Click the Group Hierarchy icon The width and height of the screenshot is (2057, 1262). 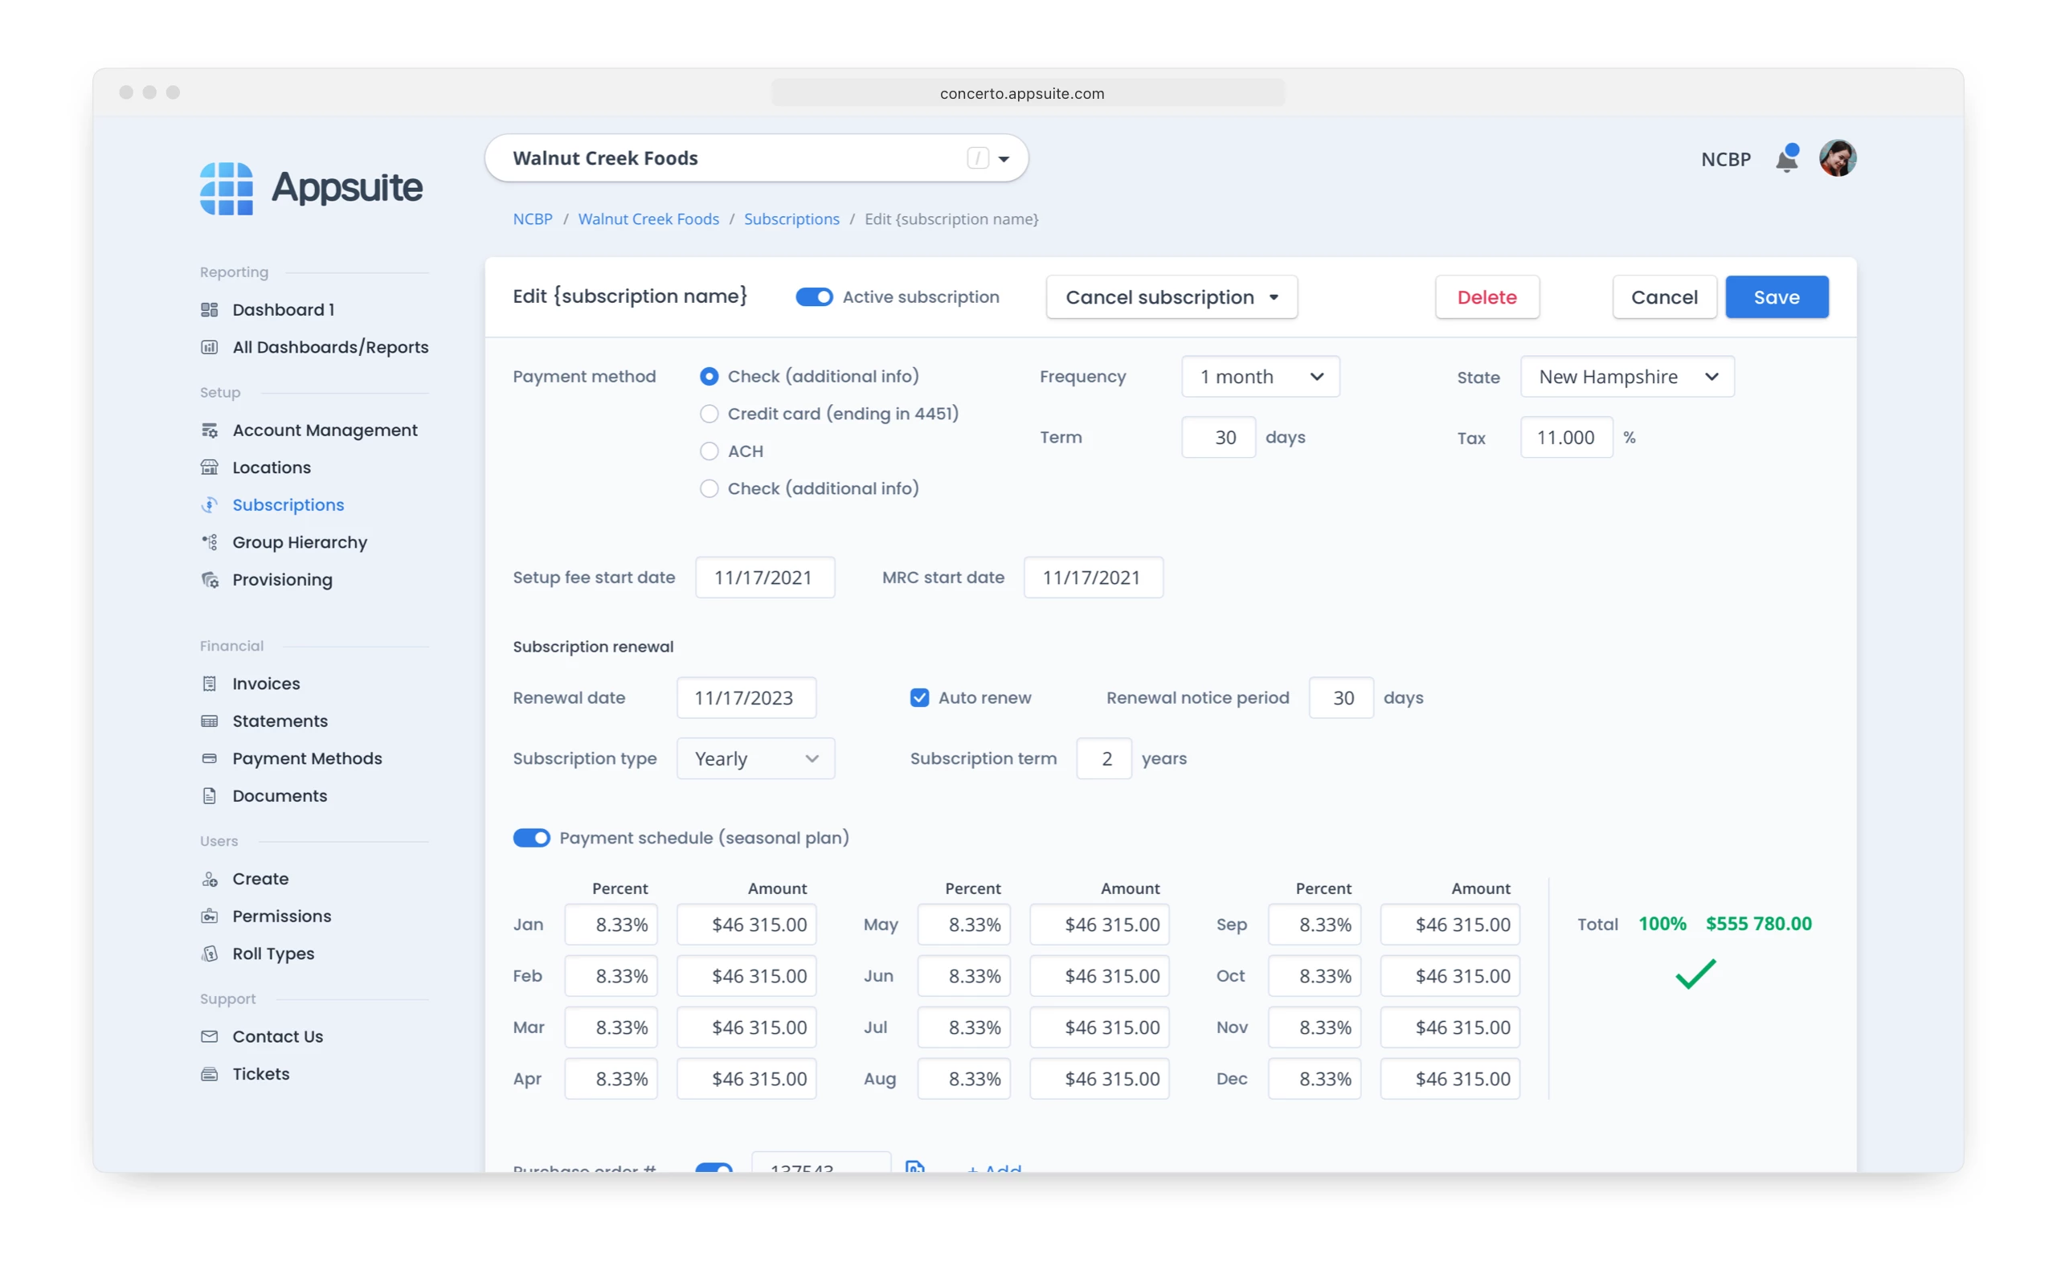210,542
